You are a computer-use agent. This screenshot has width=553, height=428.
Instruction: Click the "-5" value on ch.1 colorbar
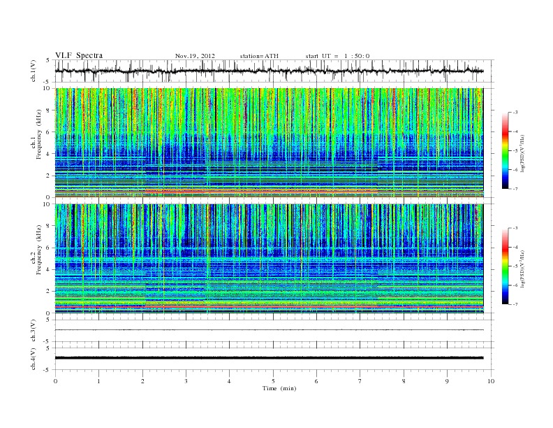(515, 151)
